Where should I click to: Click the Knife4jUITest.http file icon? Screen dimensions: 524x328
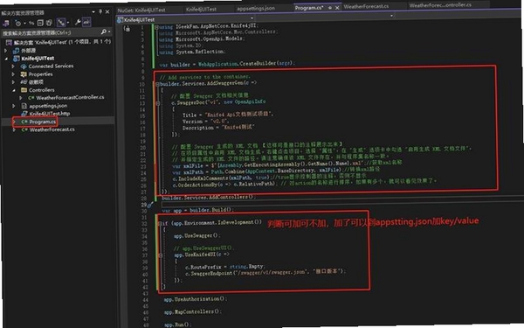tap(24, 114)
